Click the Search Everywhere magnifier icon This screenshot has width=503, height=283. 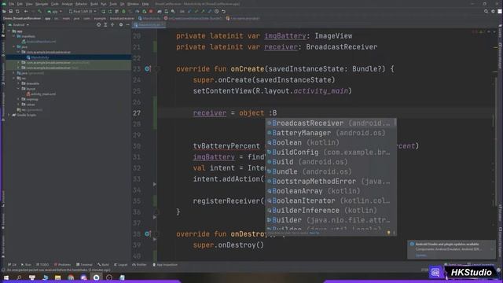(x=486, y=11)
